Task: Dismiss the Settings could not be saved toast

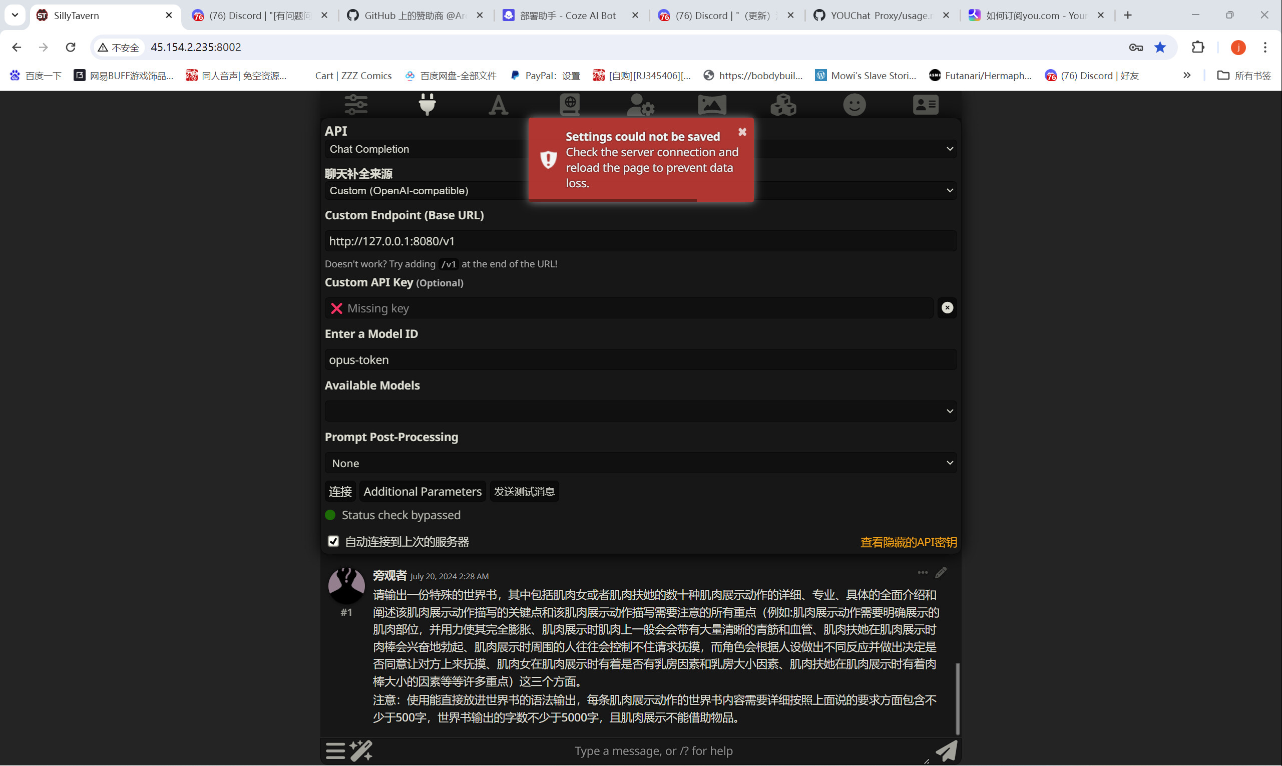Action: click(x=742, y=132)
